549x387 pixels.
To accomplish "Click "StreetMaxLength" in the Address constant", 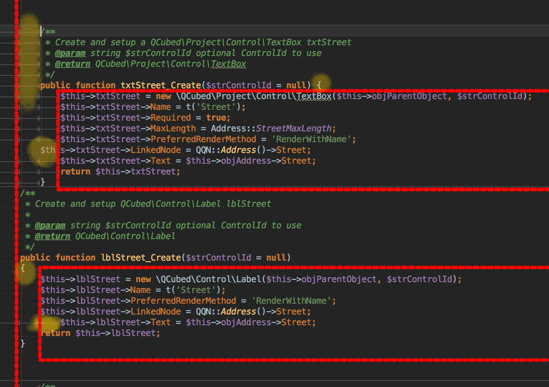I will tap(294, 129).
